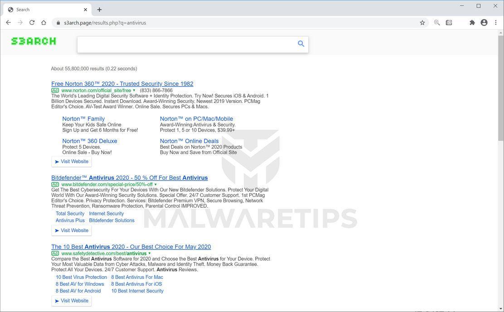
Task: Open the reading list toolbar icon
Action: pyautogui.click(x=449, y=23)
